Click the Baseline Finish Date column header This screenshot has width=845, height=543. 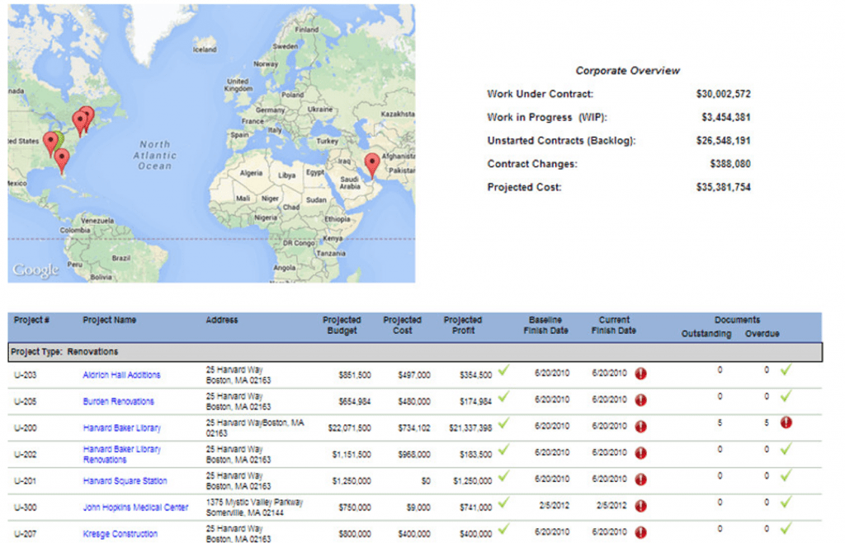pos(546,325)
